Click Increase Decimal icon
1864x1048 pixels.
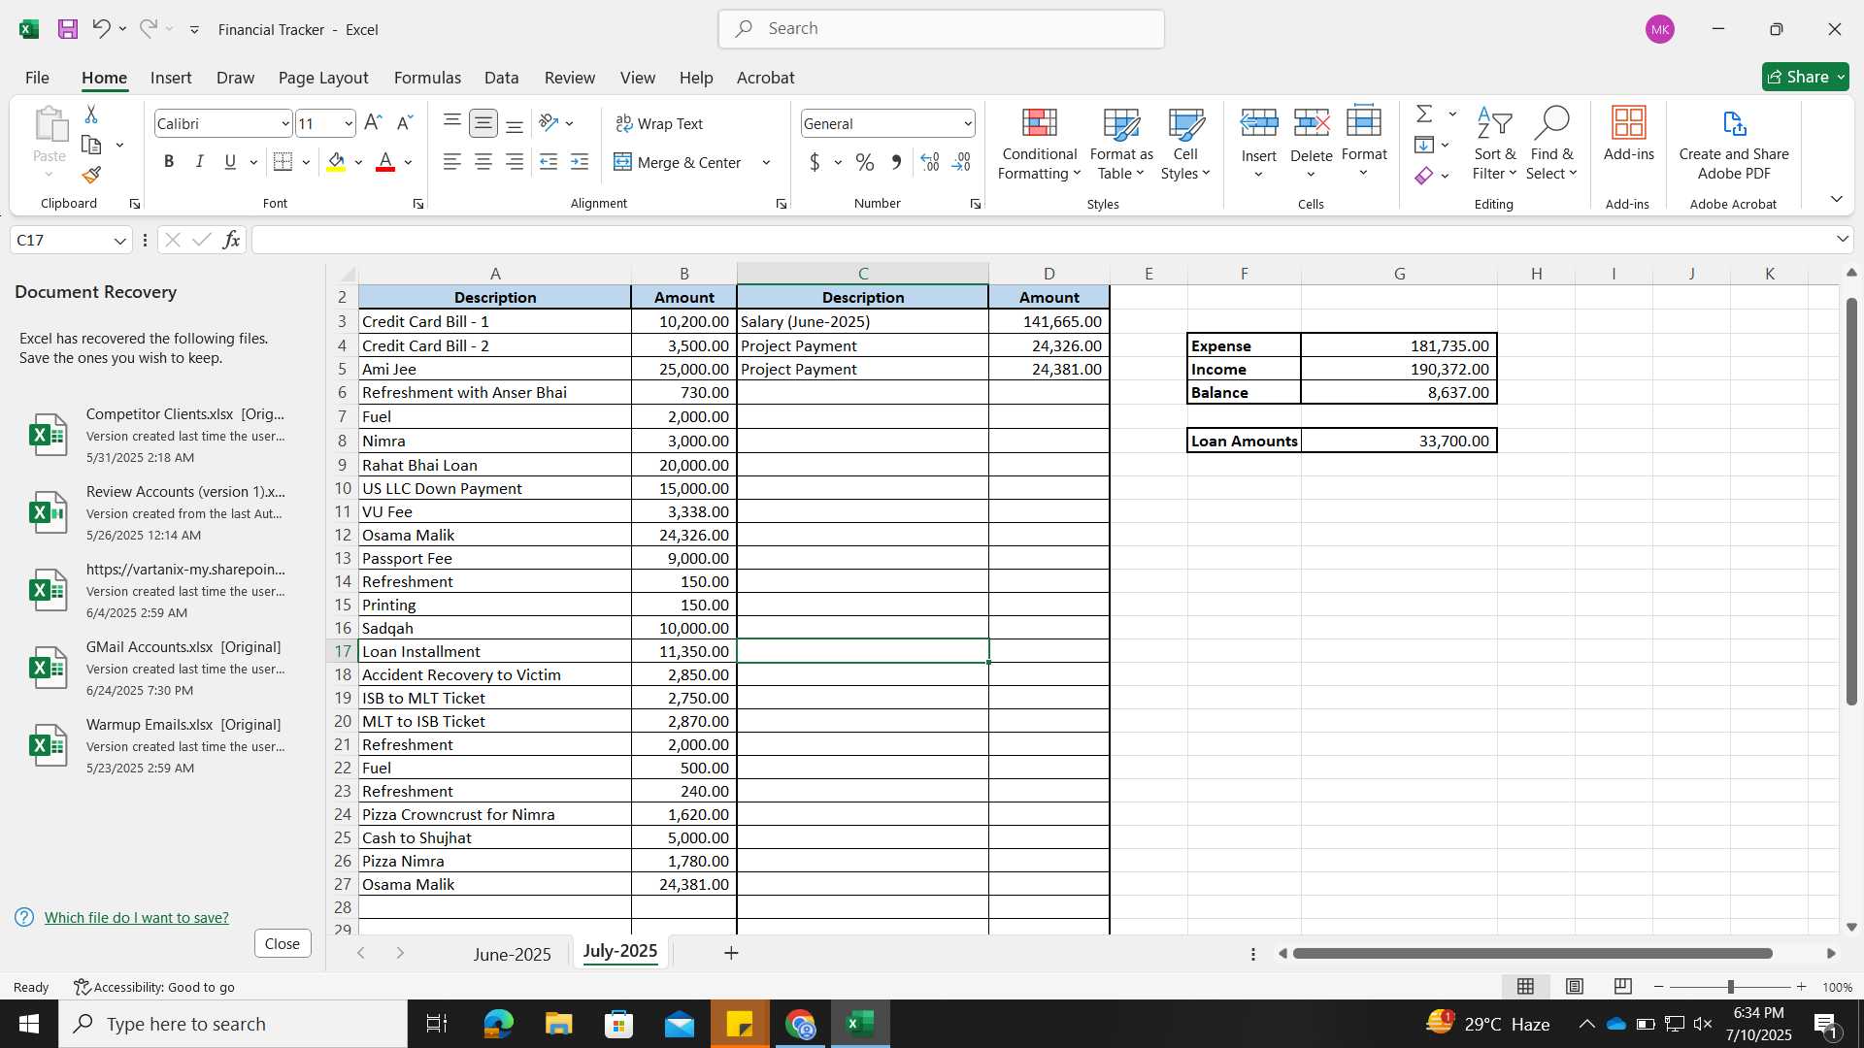[930, 162]
